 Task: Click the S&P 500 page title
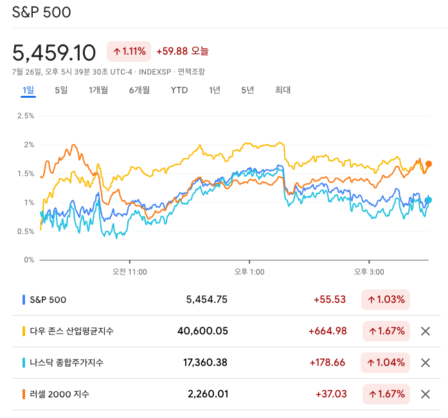click(x=41, y=12)
